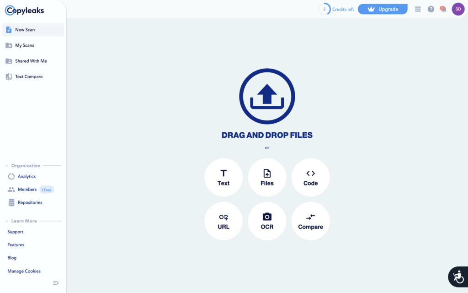
Task: Collapse the left sidebar
Action: click(x=56, y=283)
